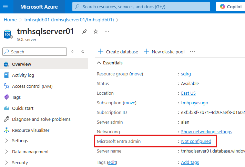Click edit link next to Tags
This screenshot has height=167, width=245.
click(112, 163)
